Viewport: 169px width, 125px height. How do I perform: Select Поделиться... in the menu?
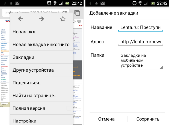(42, 83)
